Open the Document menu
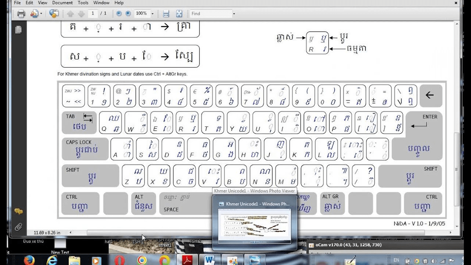The height and width of the screenshot is (265, 471). 62,3
